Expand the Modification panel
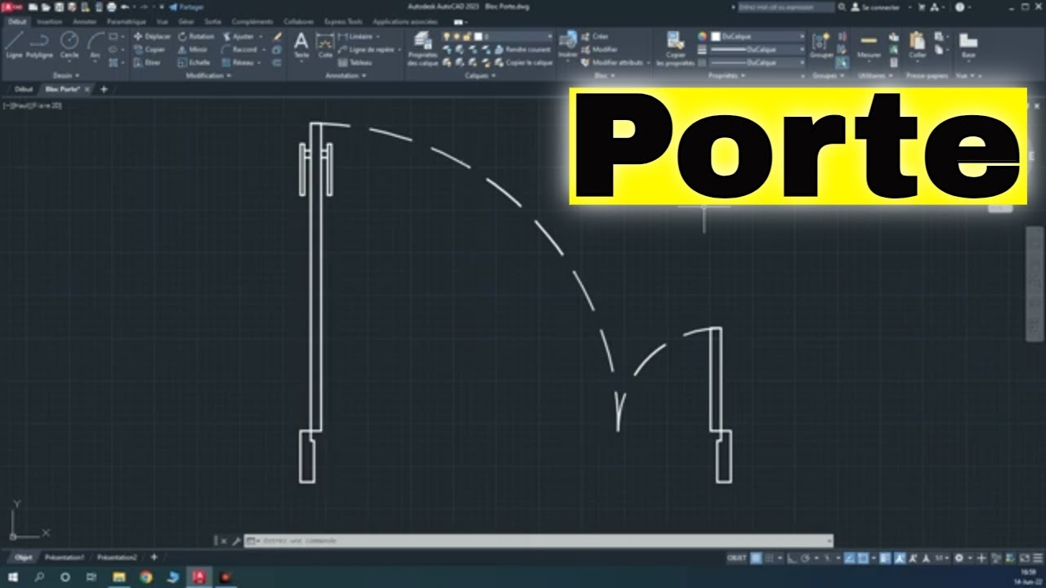This screenshot has width=1046, height=588. click(x=208, y=75)
